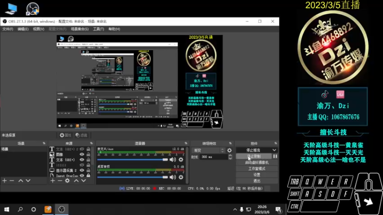Pop out the 转场特效 dock panel

230,143
